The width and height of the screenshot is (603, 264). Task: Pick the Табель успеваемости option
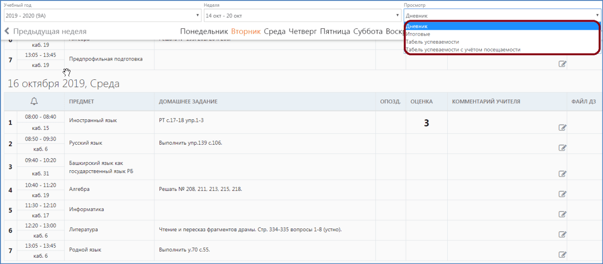(432, 42)
